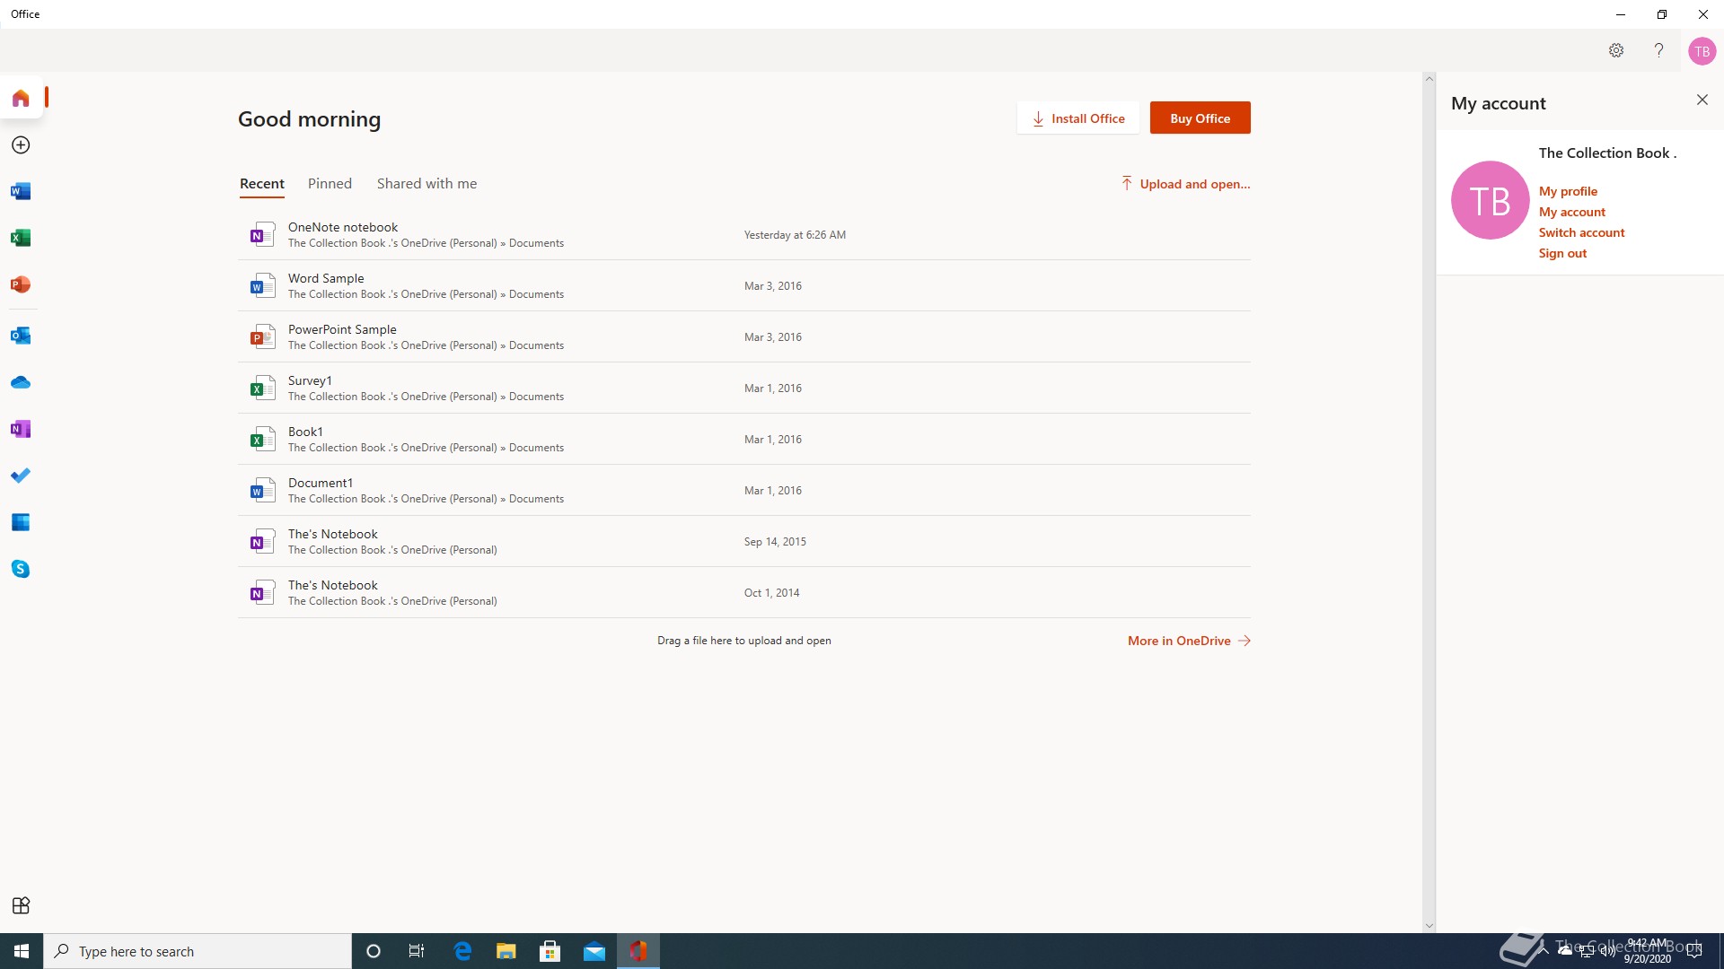Open PowerPoint from the sidebar
This screenshot has height=969, width=1724.
(x=21, y=284)
